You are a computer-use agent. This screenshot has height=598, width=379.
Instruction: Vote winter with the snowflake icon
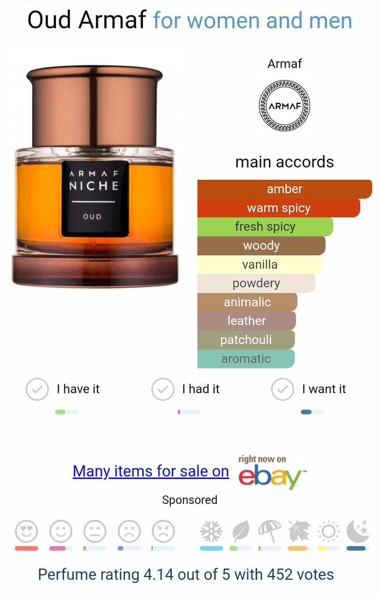tap(212, 531)
